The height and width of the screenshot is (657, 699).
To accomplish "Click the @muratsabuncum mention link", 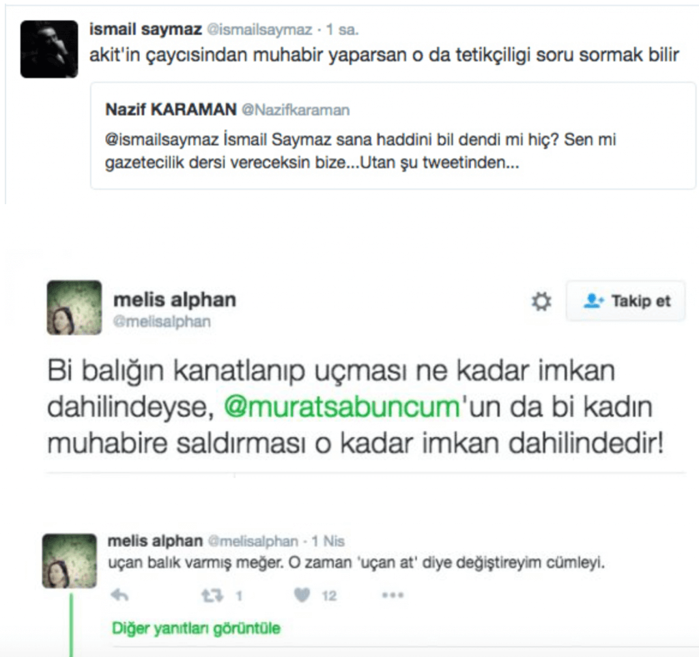I will pyautogui.click(x=341, y=407).
